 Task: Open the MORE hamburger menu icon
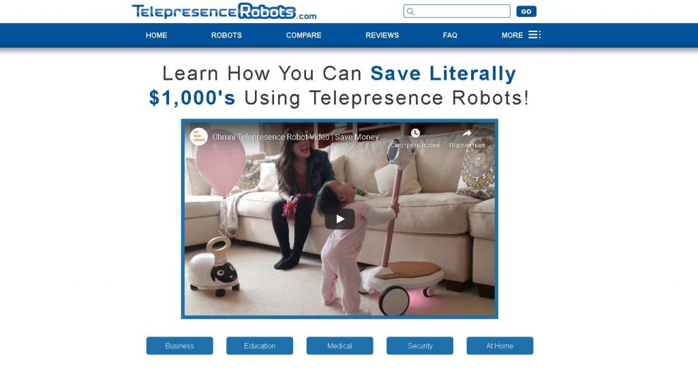point(534,35)
